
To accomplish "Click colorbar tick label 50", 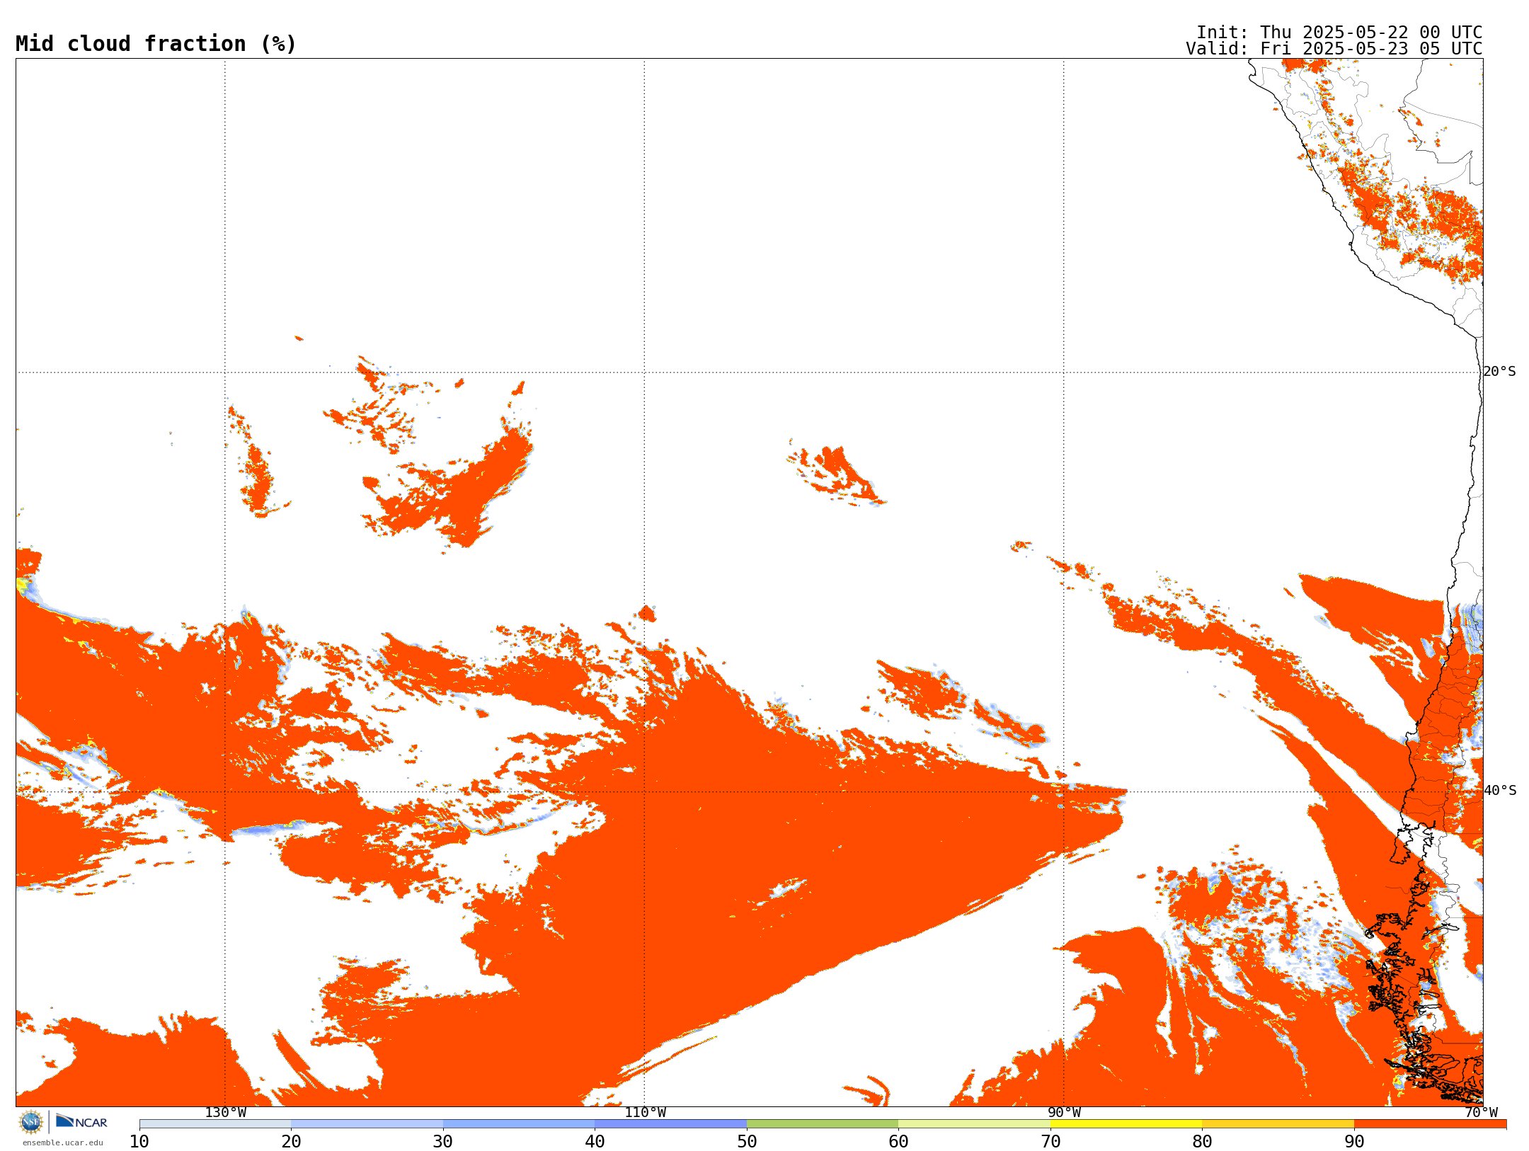I will click(x=747, y=1141).
